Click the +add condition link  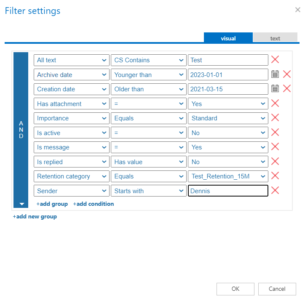[x=94, y=204]
